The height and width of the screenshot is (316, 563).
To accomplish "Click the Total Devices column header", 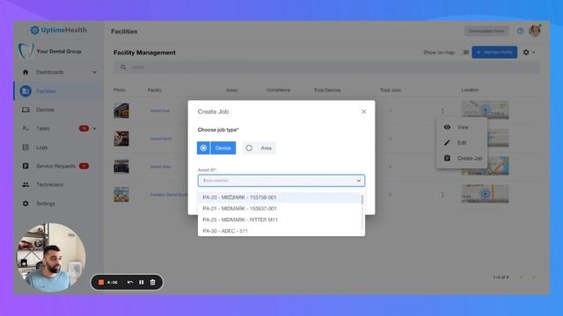I will pyautogui.click(x=327, y=90).
